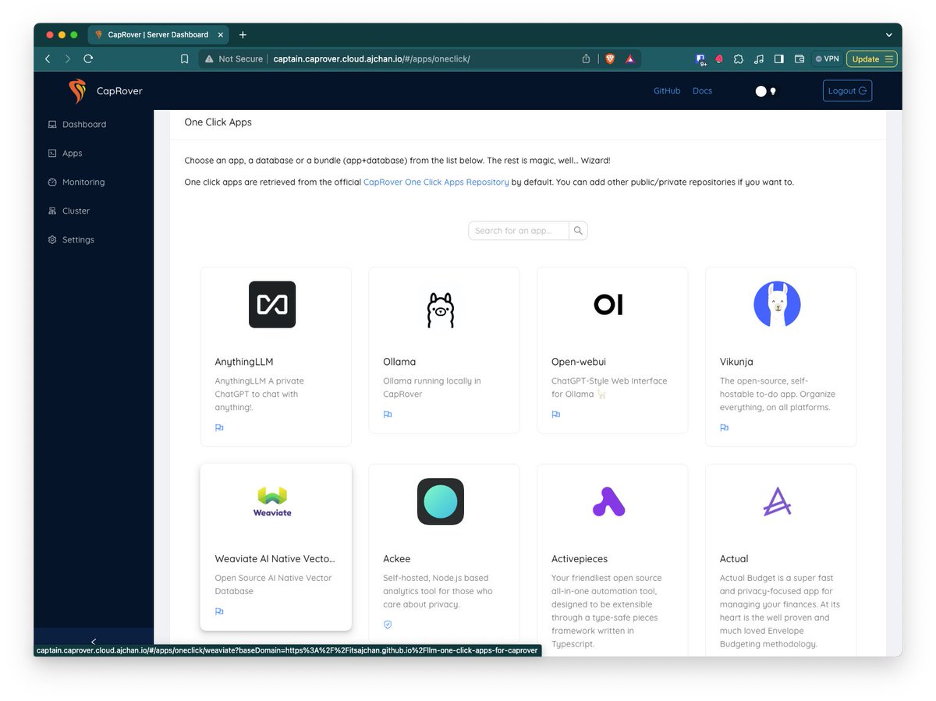Open a new browser tab
This screenshot has width=936, height=701.
pyautogui.click(x=243, y=35)
